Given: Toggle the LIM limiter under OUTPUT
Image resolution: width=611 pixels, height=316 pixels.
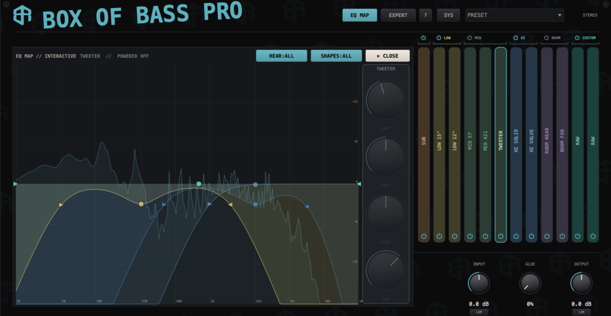Looking at the screenshot, I should pyautogui.click(x=581, y=312).
